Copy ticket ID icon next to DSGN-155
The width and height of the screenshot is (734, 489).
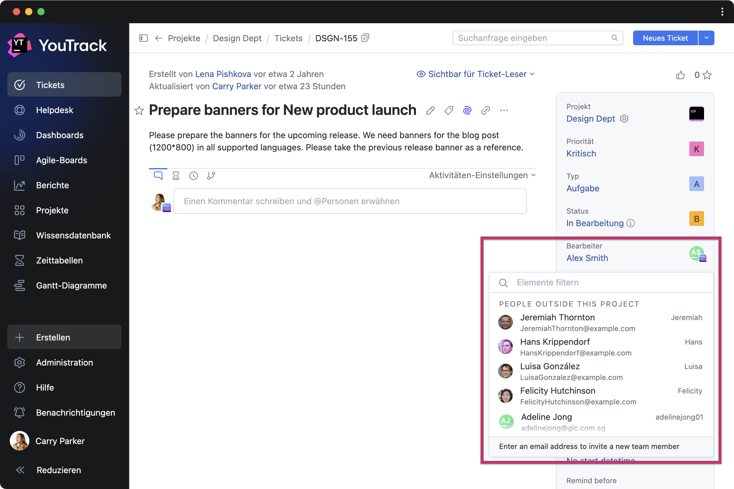(x=365, y=38)
